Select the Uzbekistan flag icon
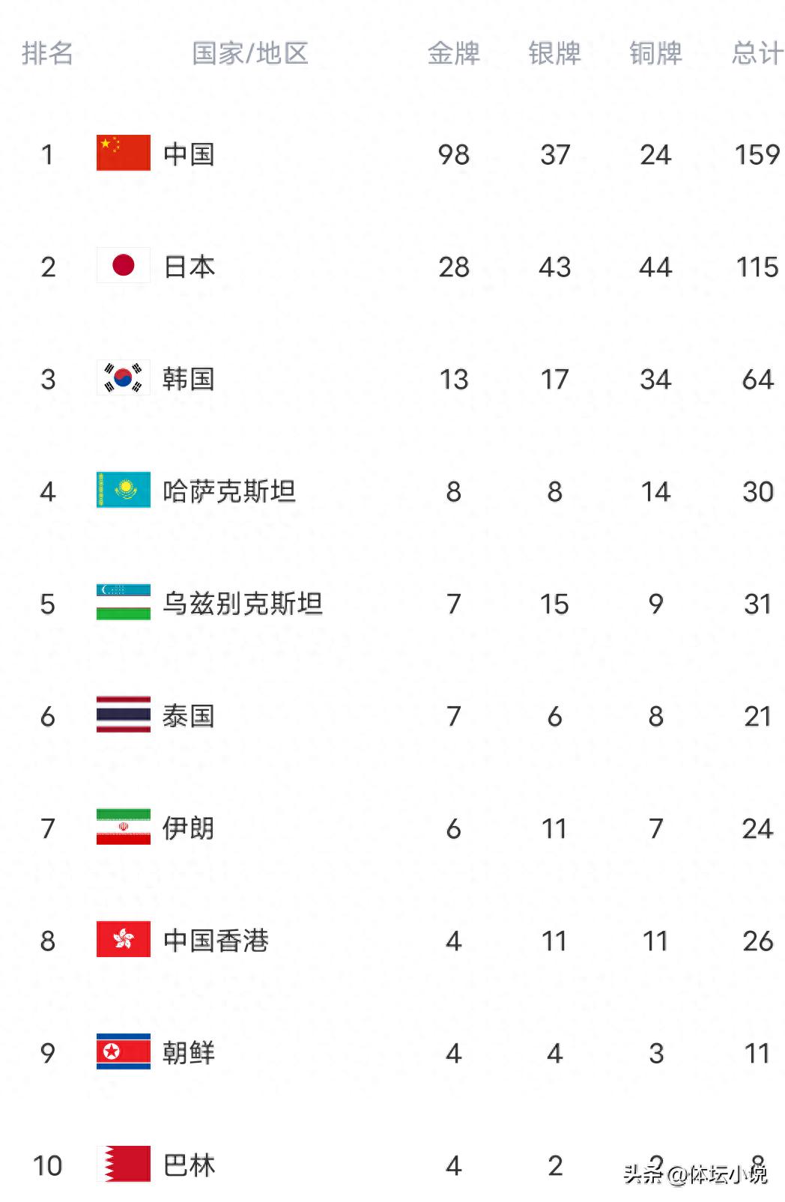785x1202 pixels. click(124, 602)
